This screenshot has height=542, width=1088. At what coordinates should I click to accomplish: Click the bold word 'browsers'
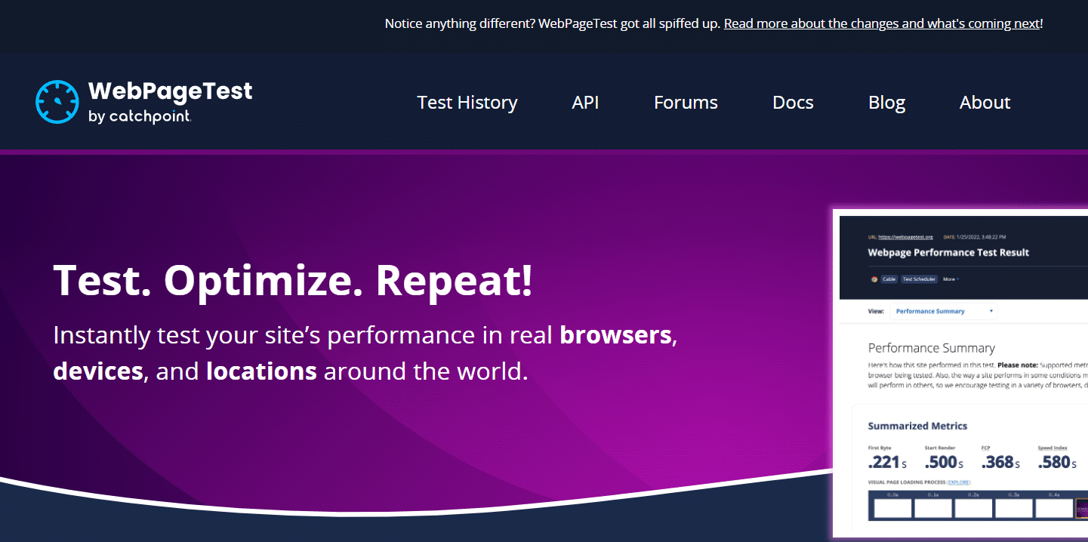(615, 334)
